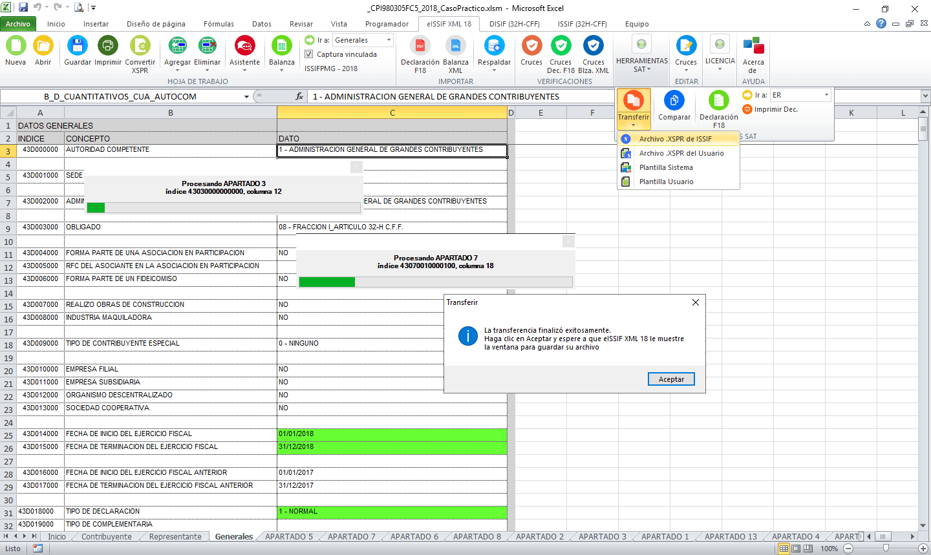Close the Procesando APARTADO 3 progress window

pos(356,167)
